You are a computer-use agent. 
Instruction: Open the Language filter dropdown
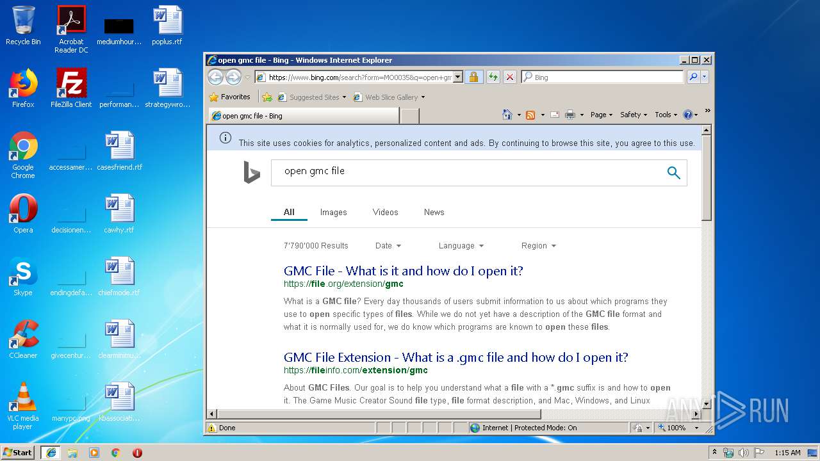[461, 246]
